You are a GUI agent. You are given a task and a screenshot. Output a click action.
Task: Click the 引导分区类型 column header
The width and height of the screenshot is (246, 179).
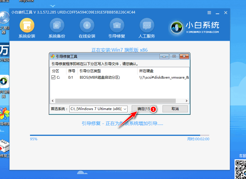point(90,71)
